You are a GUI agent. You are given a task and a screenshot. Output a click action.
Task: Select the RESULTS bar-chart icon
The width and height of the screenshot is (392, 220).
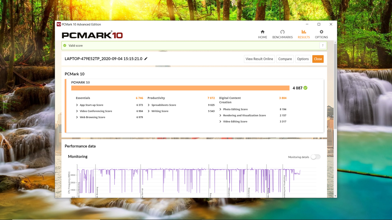click(303, 32)
